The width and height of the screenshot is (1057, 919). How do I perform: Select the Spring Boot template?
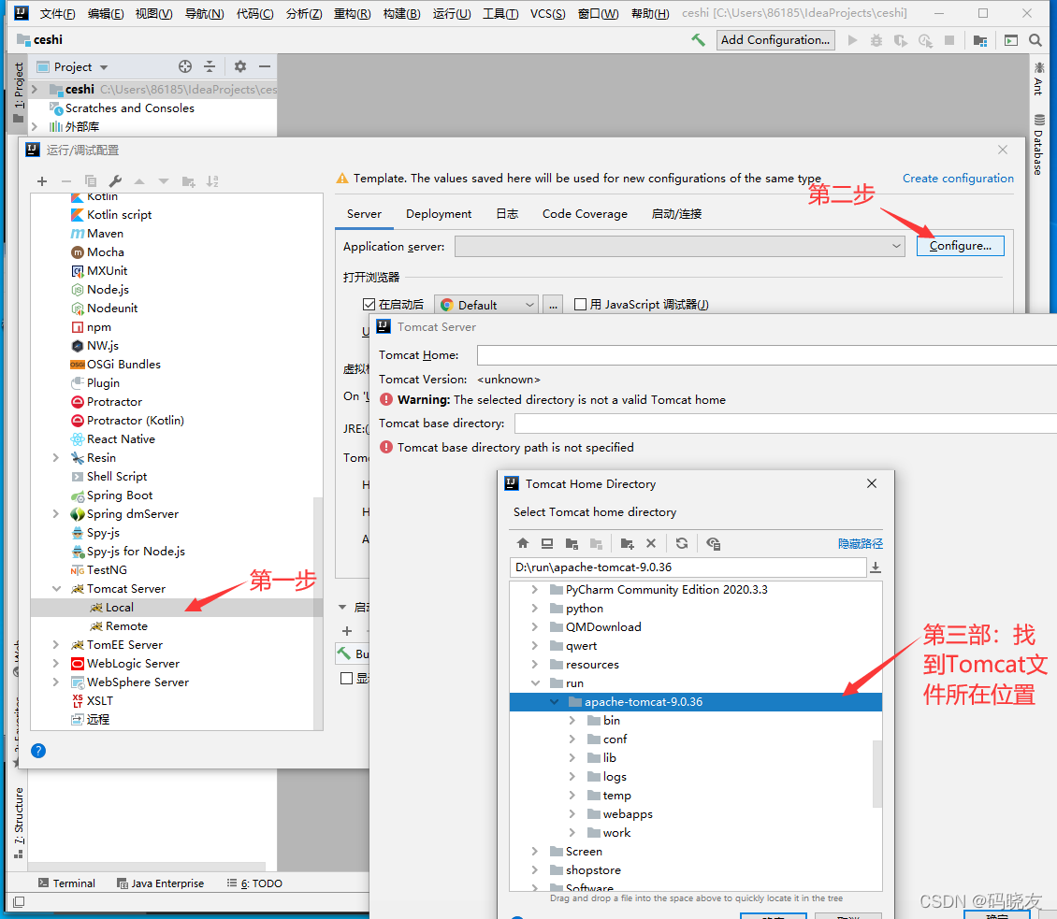[x=120, y=495]
